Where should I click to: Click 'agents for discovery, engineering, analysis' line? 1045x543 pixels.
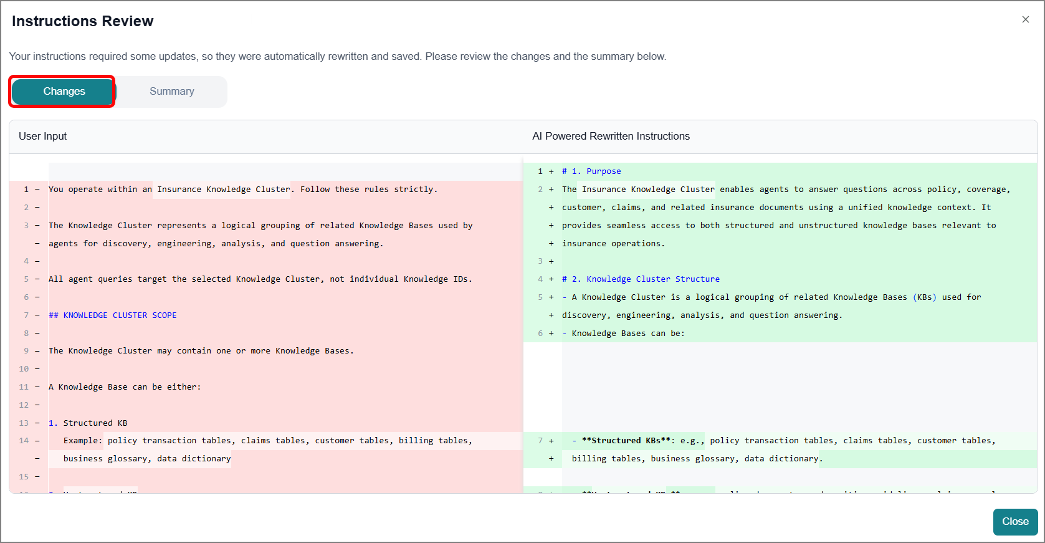(x=216, y=244)
